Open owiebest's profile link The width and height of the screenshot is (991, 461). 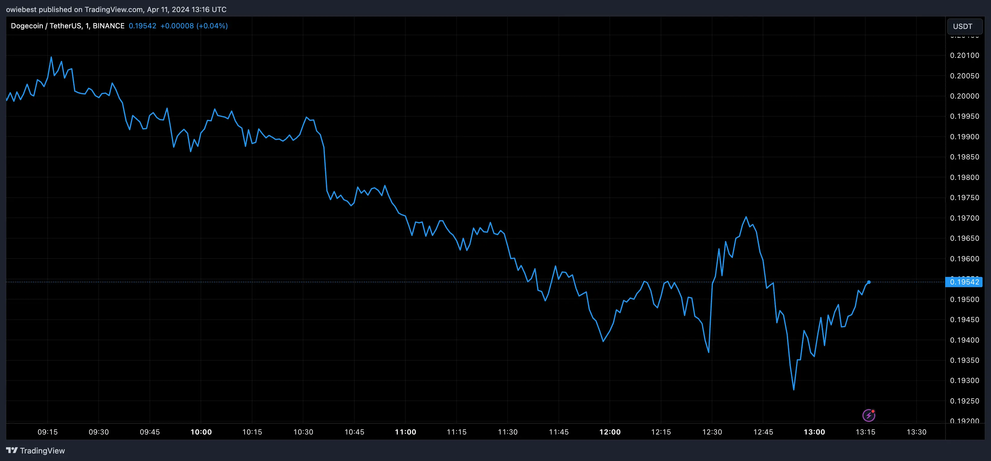tap(21, 10)
